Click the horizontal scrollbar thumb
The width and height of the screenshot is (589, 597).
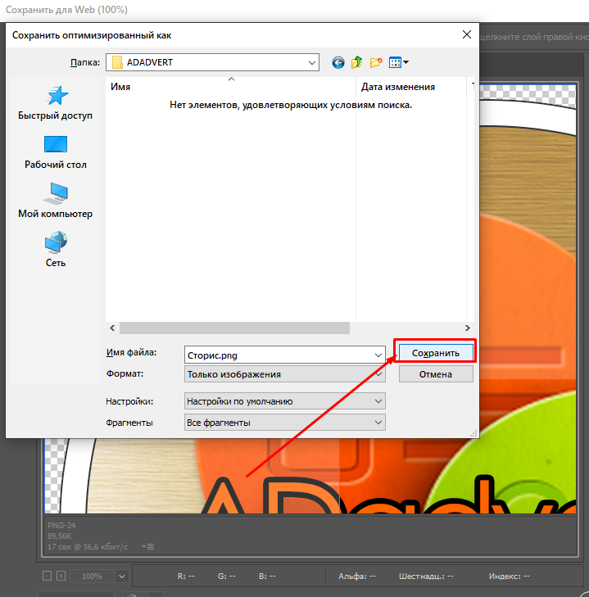click(x=234, y=328)
